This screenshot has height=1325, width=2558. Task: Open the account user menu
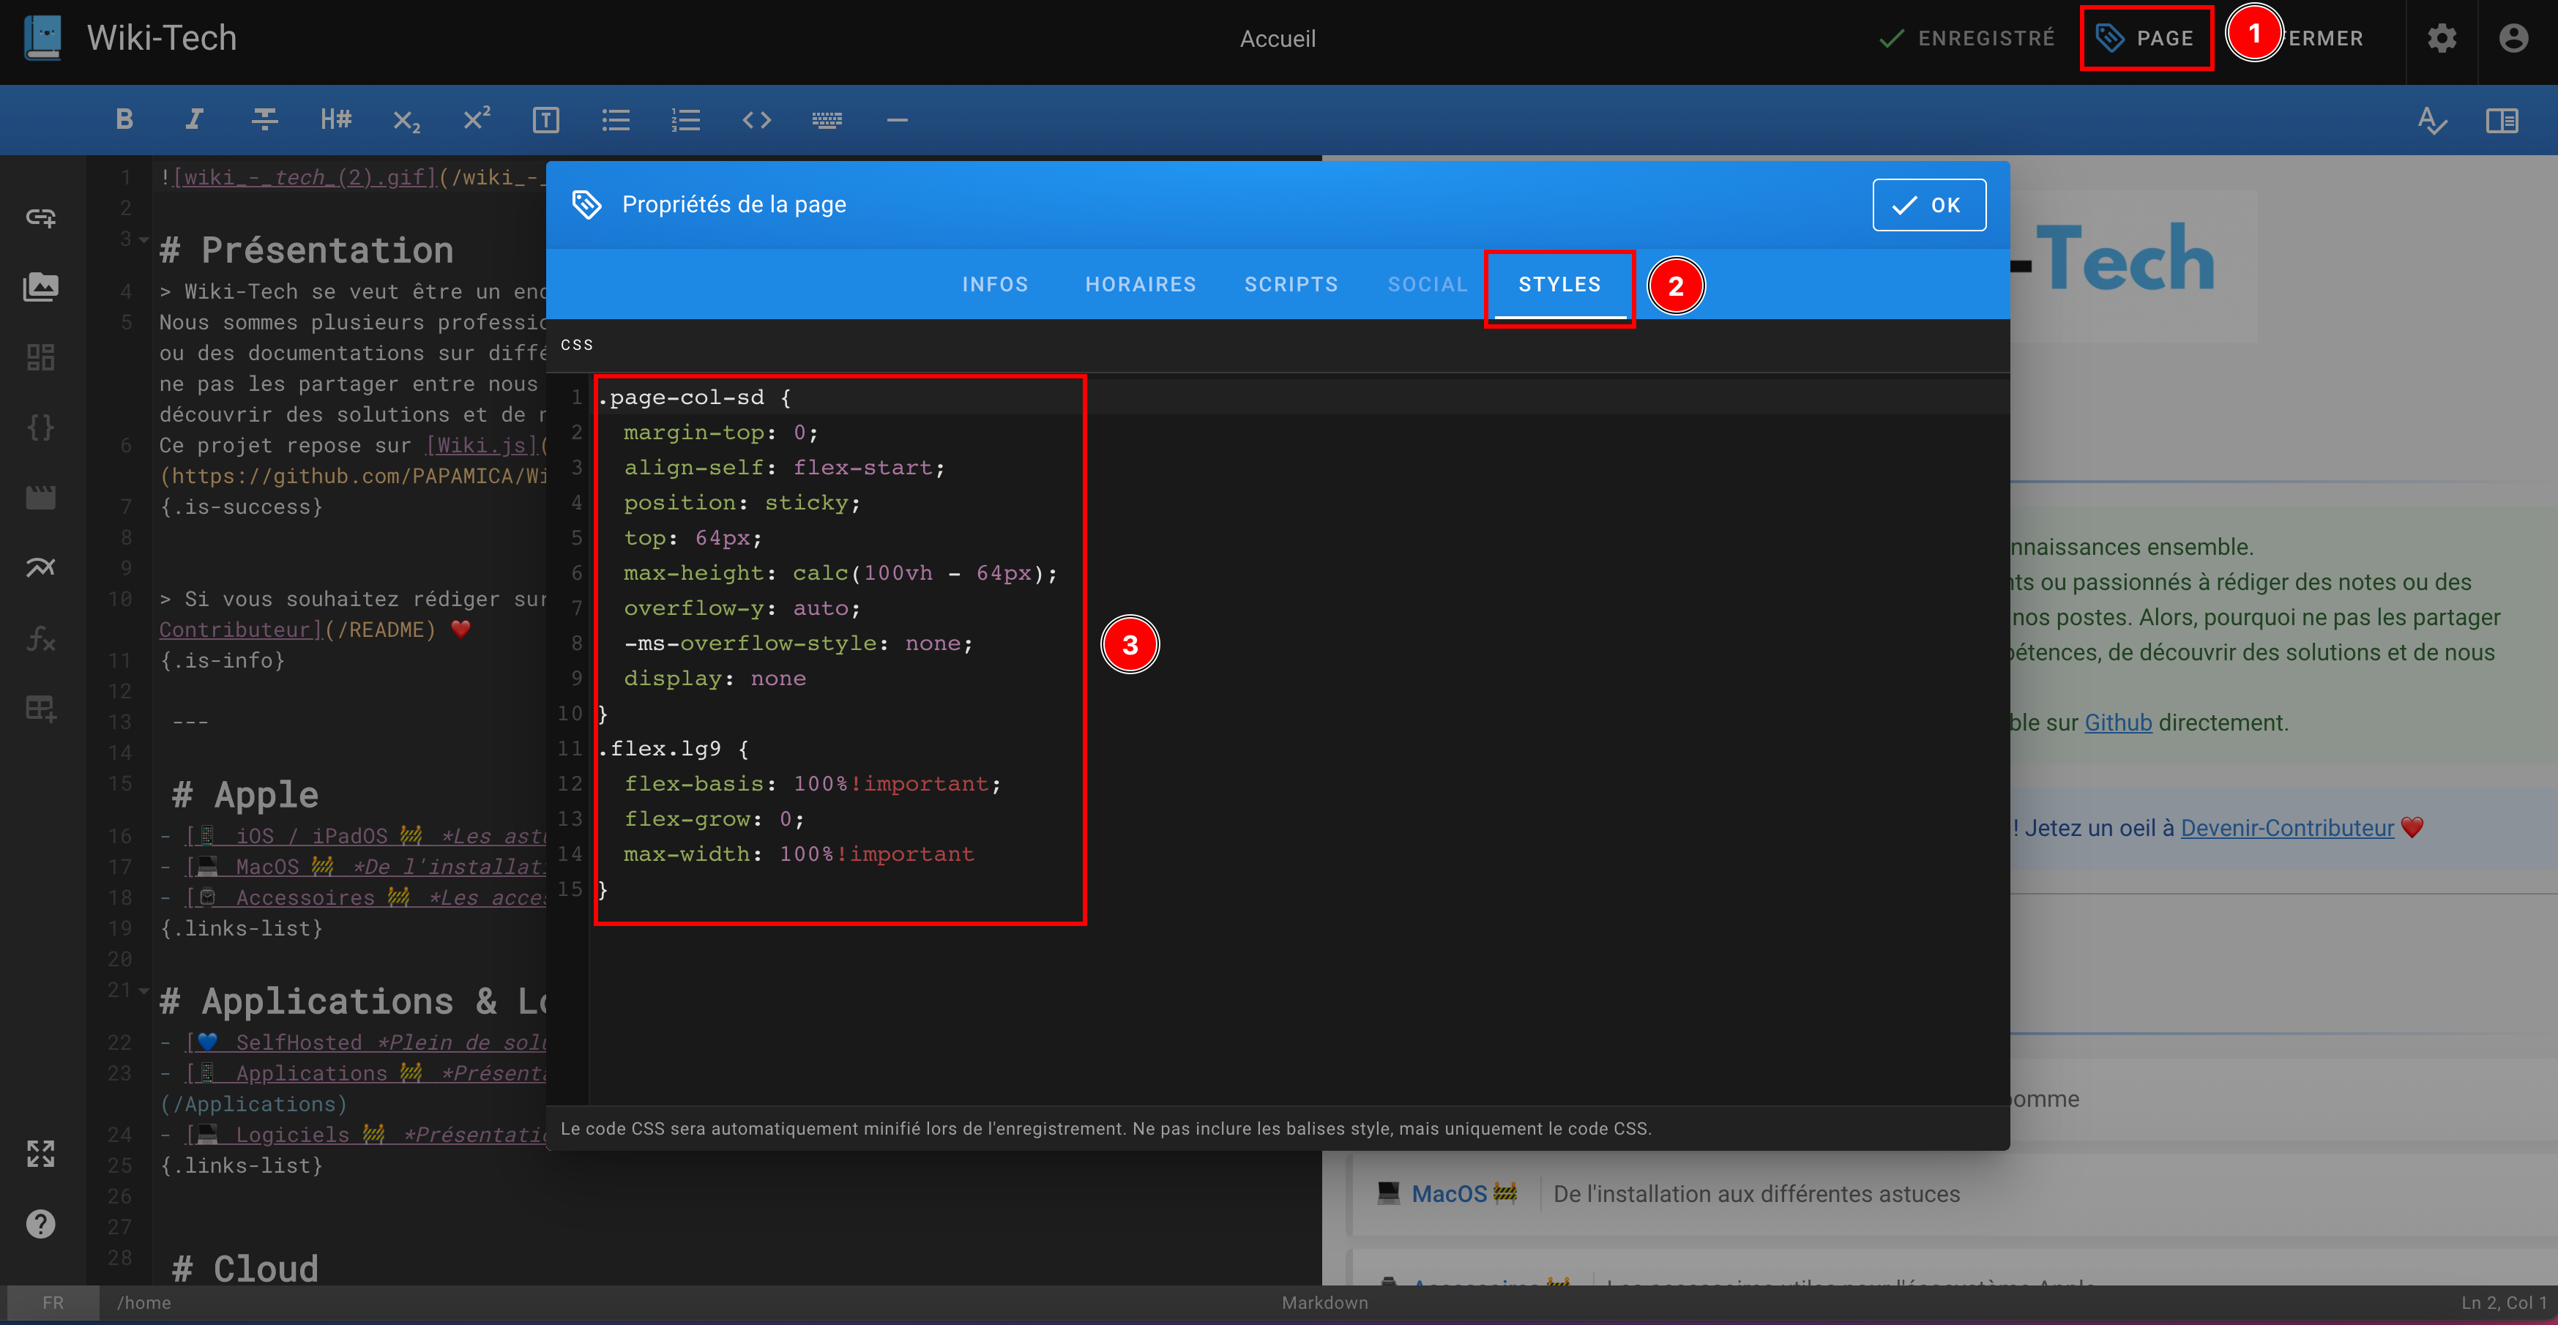tap(2513, 39)
